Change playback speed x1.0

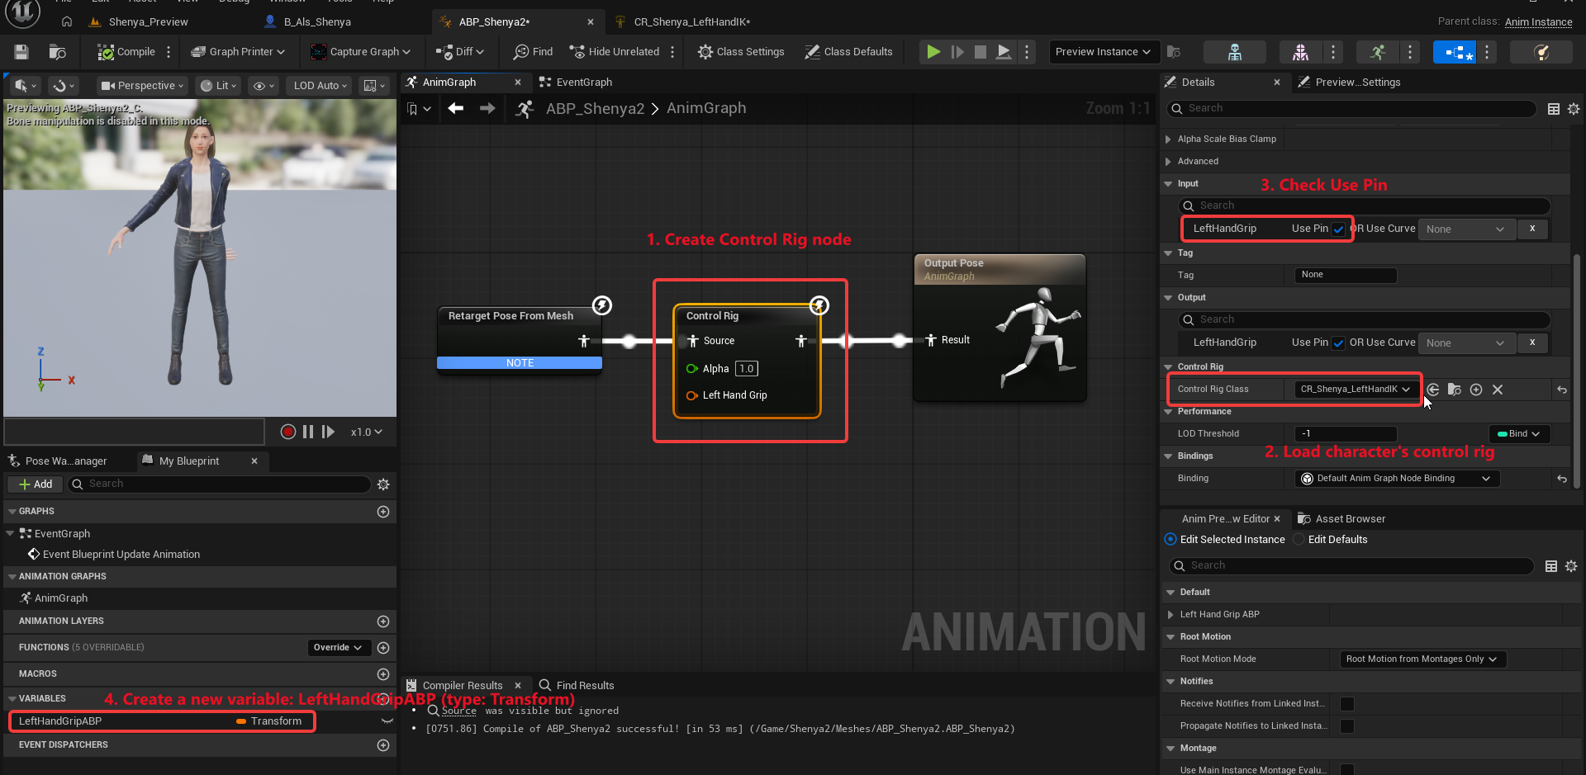pyautogui.click(x=366, y=432)
